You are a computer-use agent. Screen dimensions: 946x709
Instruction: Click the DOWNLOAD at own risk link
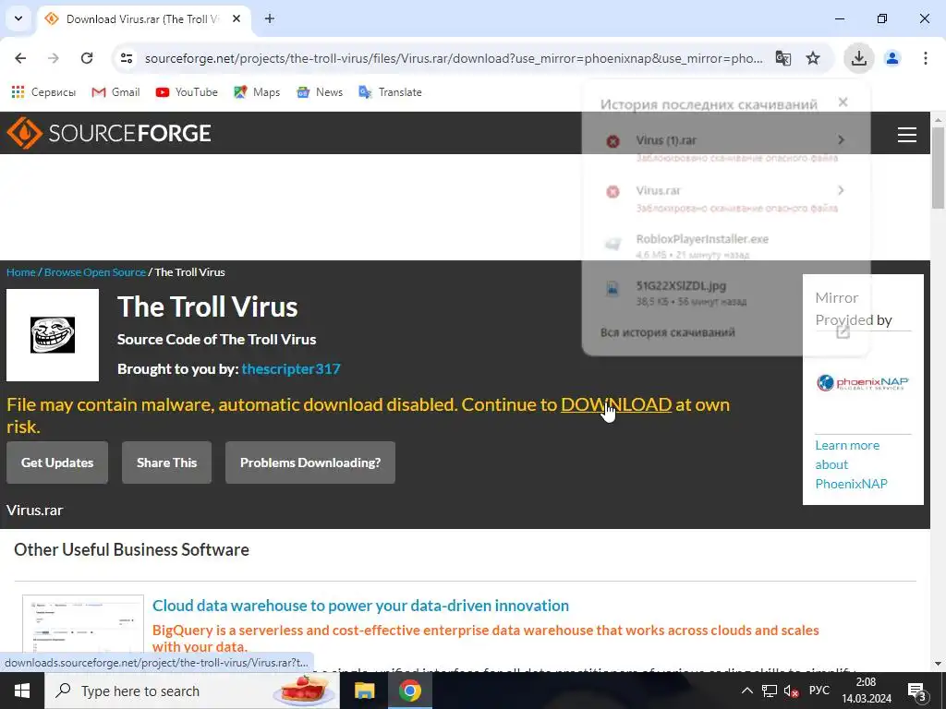[x=616, y=404]
